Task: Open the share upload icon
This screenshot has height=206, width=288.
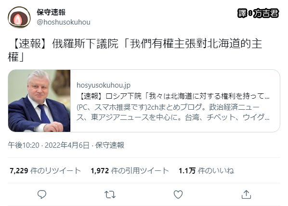Action: 246,194
